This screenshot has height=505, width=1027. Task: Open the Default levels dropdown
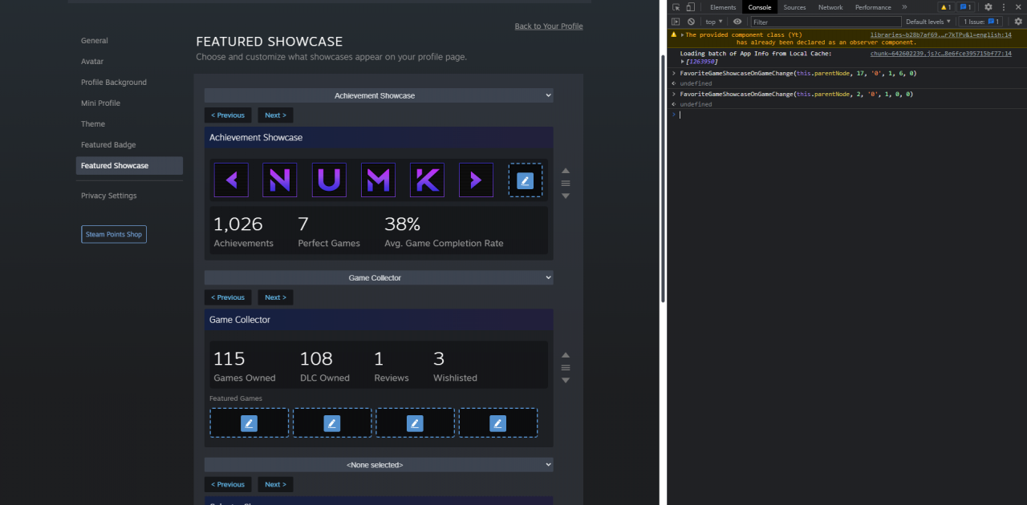pyautogui.click(x=928, y=22)
